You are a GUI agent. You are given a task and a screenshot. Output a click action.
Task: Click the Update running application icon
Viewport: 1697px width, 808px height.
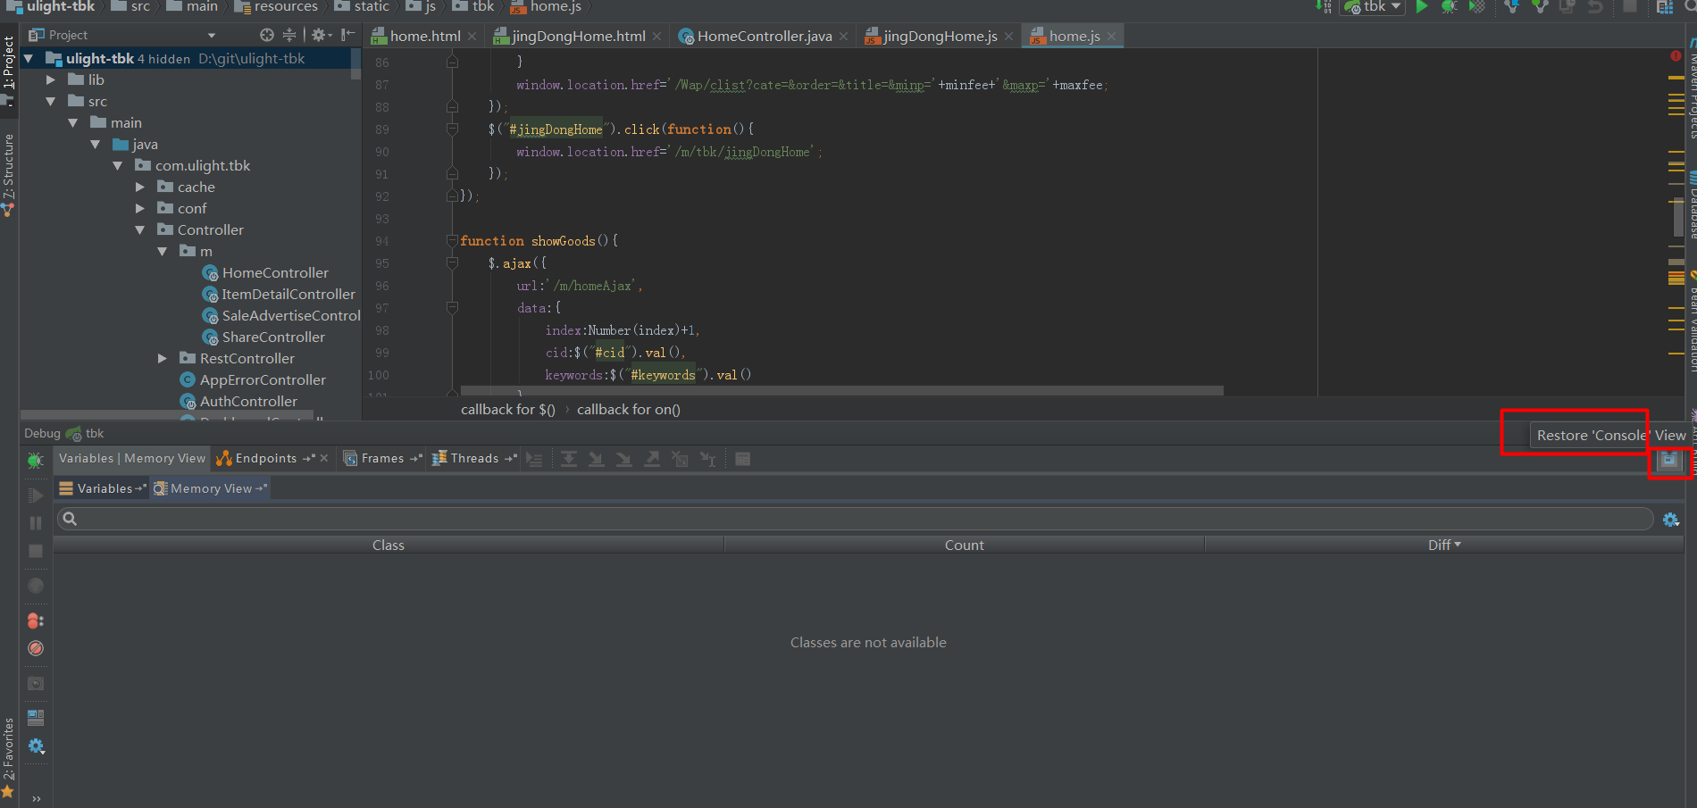point(1566,7)
